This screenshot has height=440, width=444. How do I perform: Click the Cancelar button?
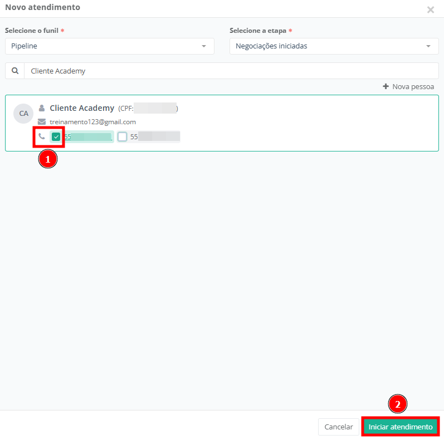click(338, 427)
